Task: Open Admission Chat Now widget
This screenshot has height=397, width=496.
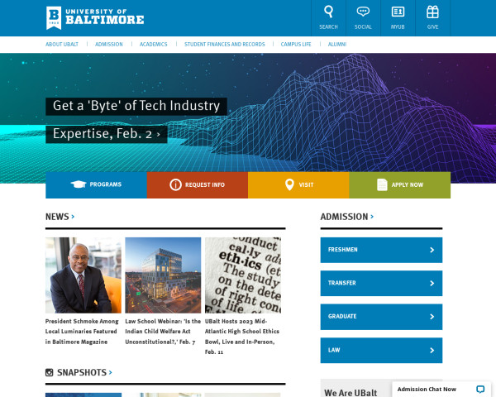Action: click(441, 389)
